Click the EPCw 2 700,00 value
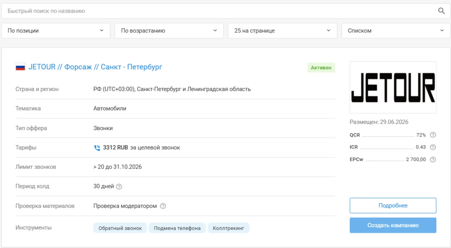 416,159
